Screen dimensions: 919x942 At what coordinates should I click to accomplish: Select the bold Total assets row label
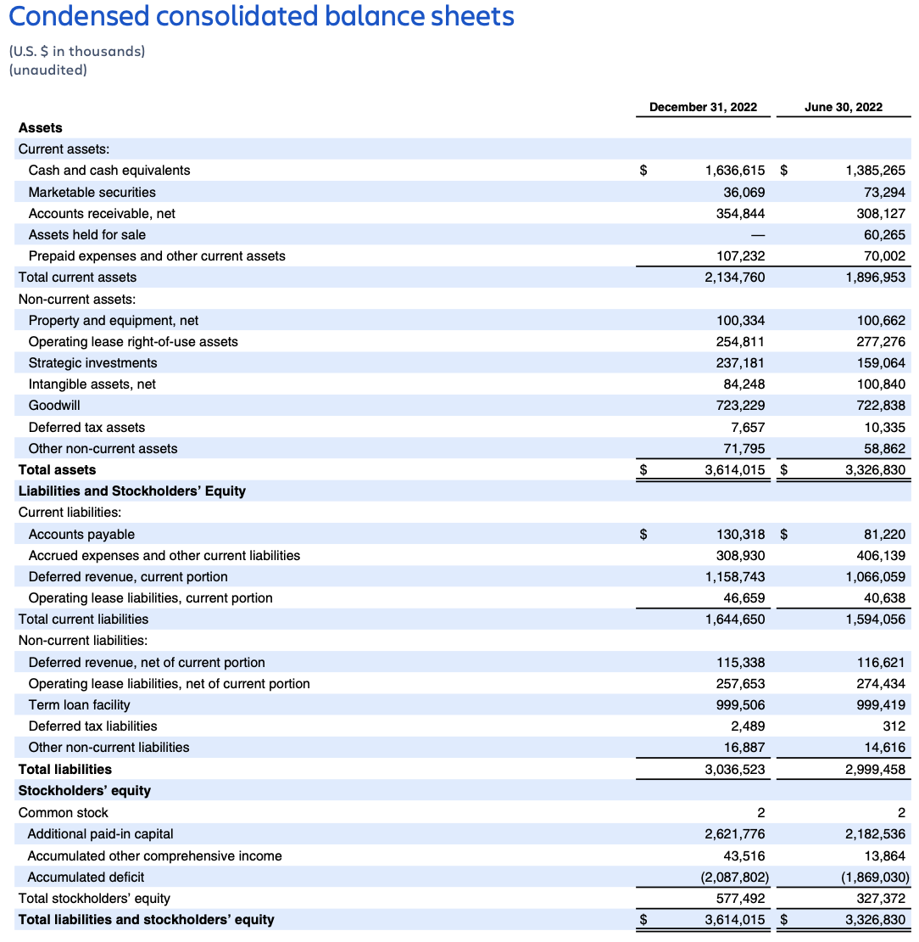coord(58,470)
